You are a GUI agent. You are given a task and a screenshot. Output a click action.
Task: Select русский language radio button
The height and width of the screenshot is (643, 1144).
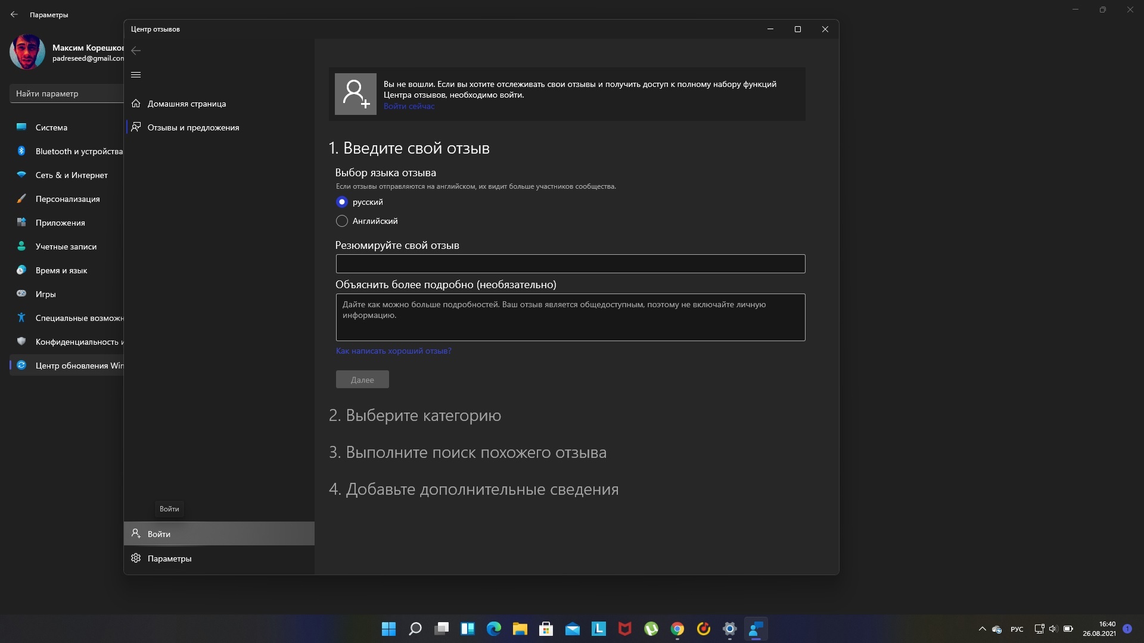[x=342, y=202]
